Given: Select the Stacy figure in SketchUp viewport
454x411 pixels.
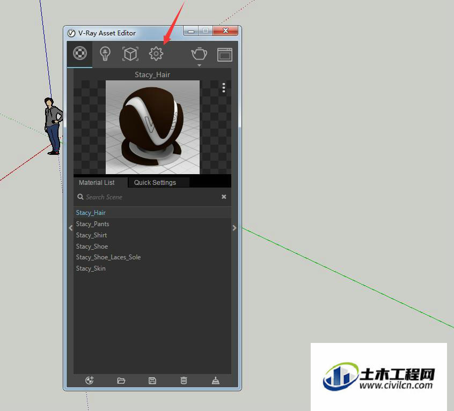Looking at the screenshot, I should pyautogui.click(x=53, y=126).
